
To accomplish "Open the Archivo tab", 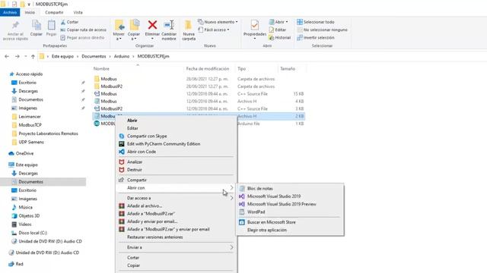I will click(10, 12).
